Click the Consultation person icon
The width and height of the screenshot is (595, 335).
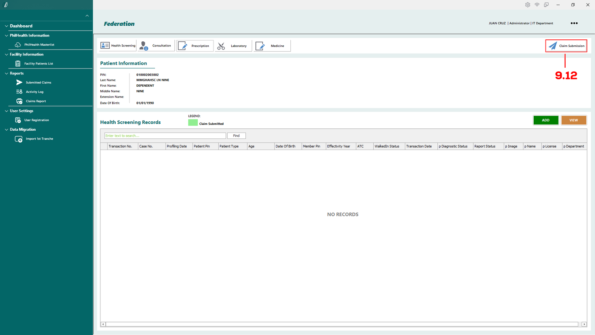(144, 46)
